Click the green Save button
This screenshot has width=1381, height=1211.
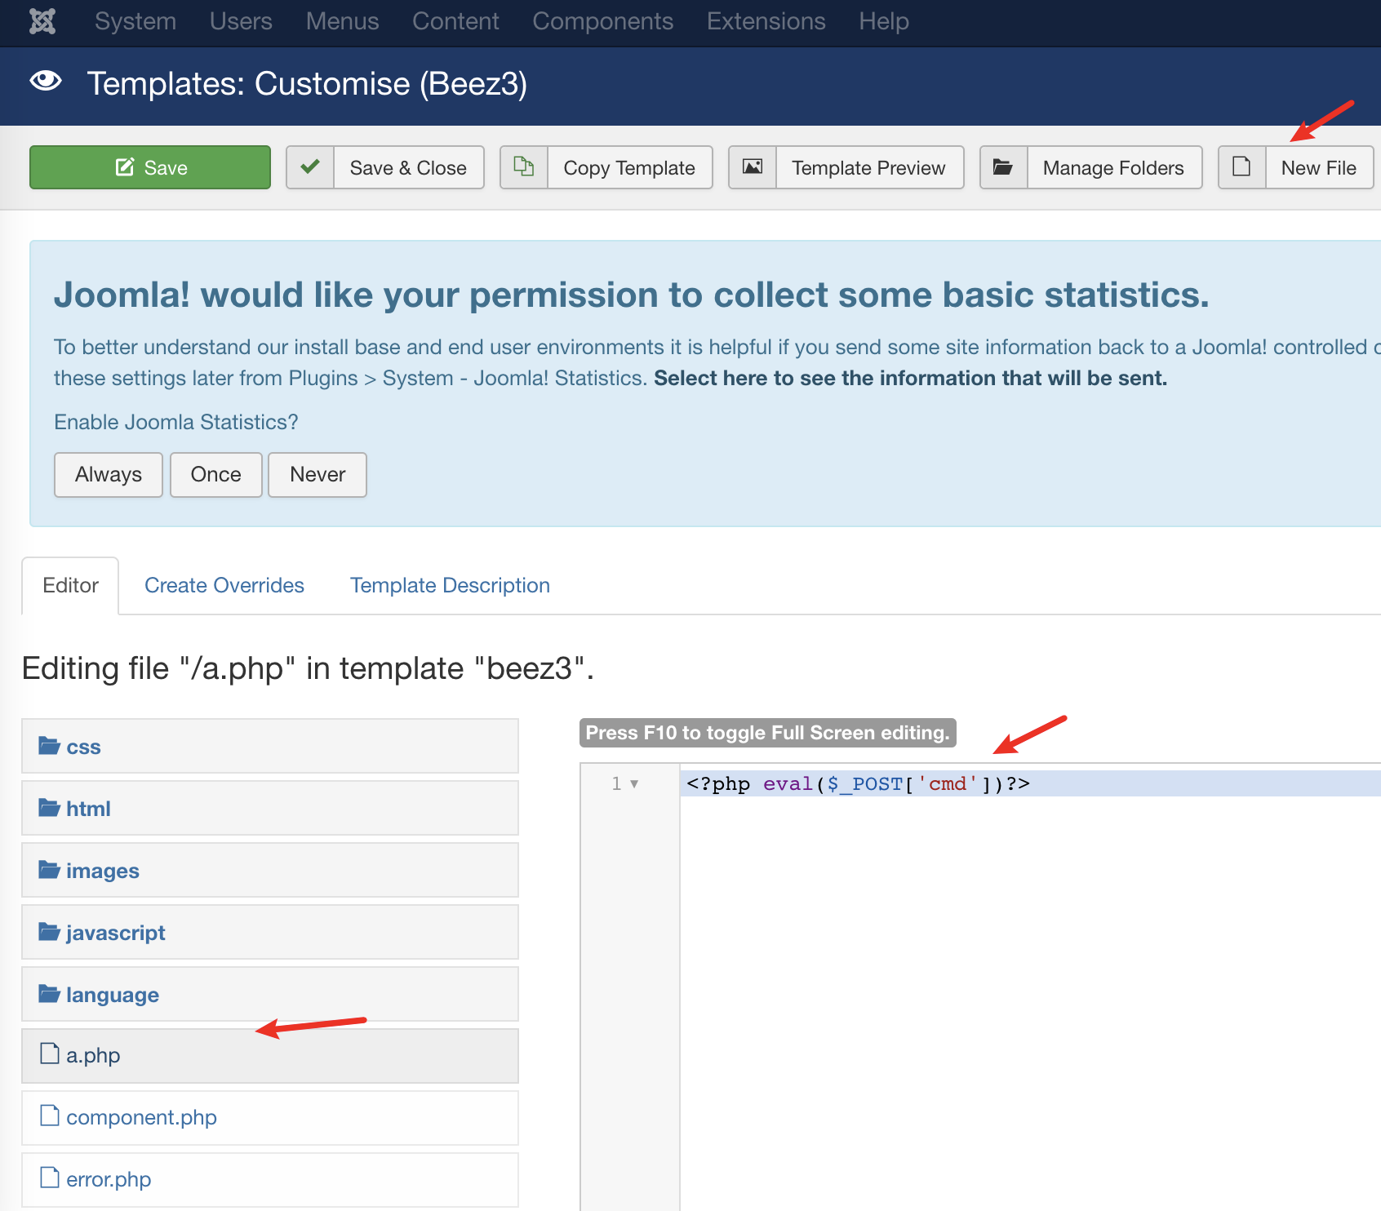[150, 167]
